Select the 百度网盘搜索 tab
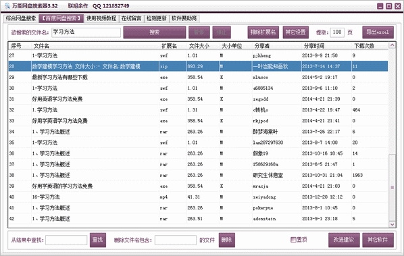Image resolution: width=404 pixels, height=256 pixels. click(x=61, y=18)
